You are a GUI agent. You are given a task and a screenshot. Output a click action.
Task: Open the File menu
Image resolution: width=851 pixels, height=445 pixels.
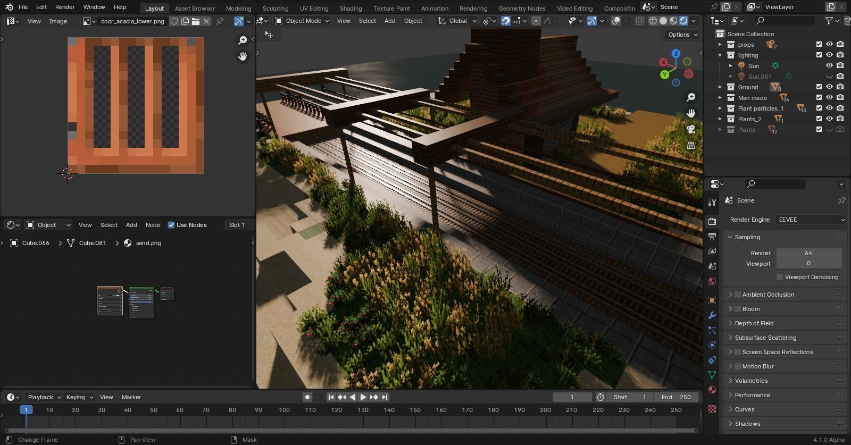23,7
